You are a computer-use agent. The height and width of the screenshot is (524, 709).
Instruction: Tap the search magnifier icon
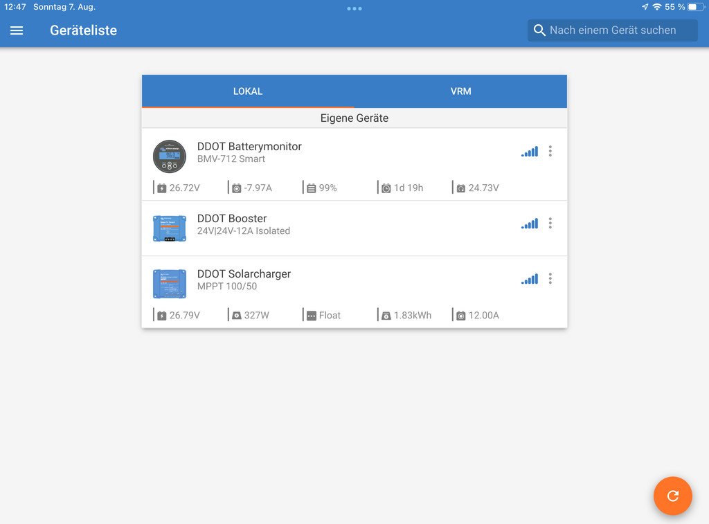tap(539, 30)
